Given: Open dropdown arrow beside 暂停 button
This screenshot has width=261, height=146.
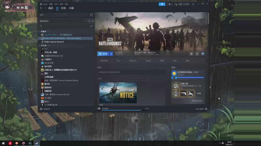Looking at the screenshot, I should pos(111,54).
